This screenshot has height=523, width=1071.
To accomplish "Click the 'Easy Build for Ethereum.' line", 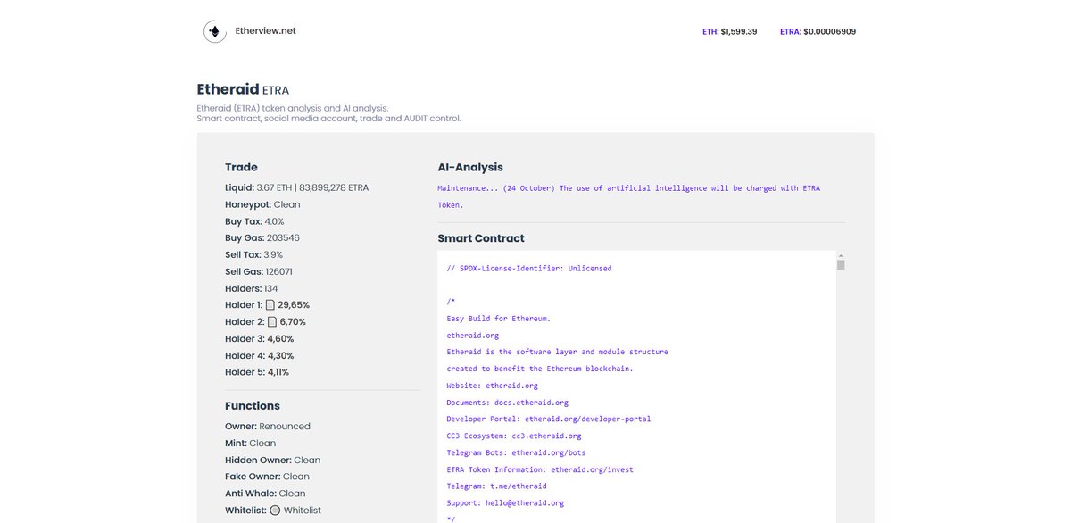I will [x=499, y=319].
